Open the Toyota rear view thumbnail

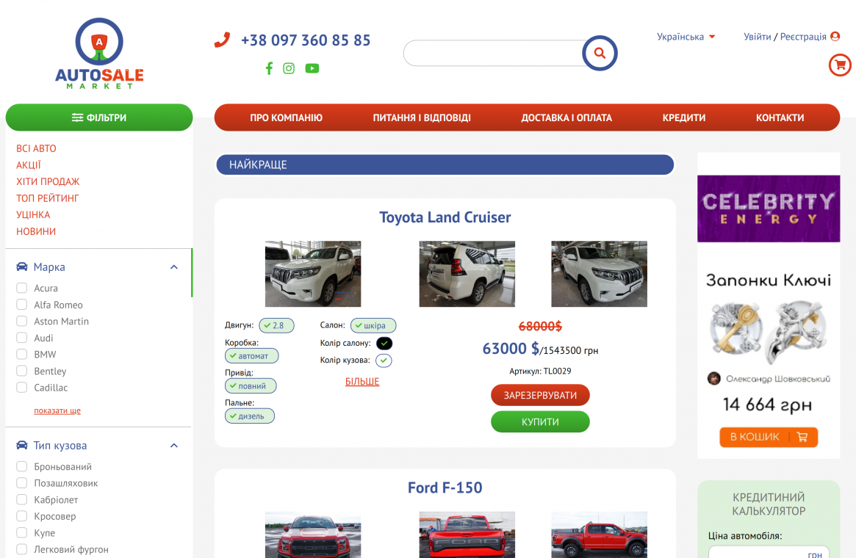[467, 274]
